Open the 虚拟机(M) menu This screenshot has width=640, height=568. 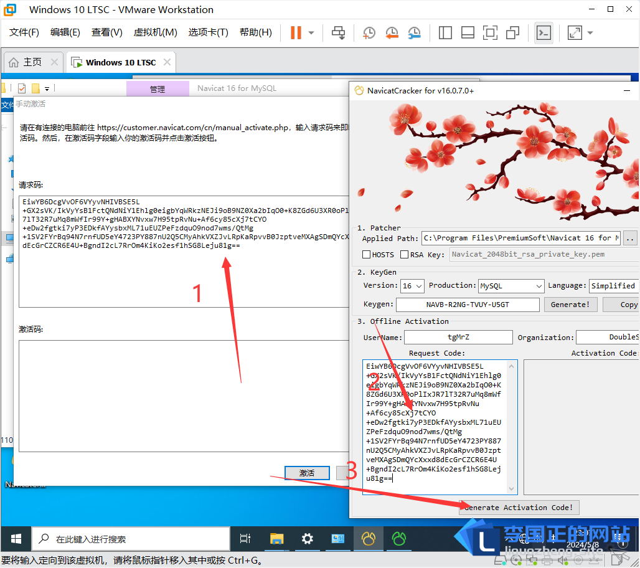pyautogui.click(x=155, y=32)
